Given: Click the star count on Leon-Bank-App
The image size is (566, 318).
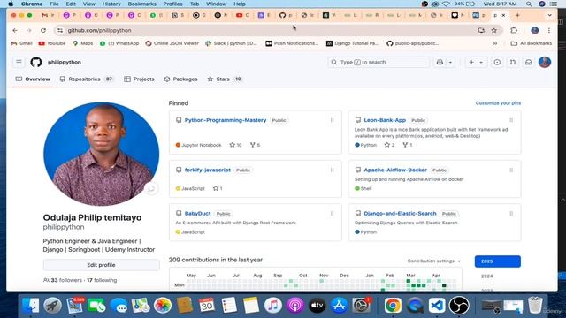Looking at the screenshot, I should coord(389,145).
